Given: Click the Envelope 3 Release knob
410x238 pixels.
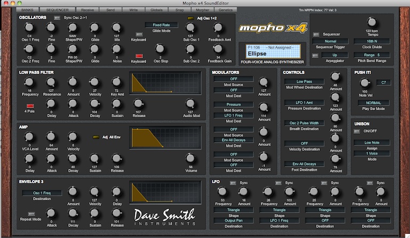Looking at the screenshot, I should (116, 213).
